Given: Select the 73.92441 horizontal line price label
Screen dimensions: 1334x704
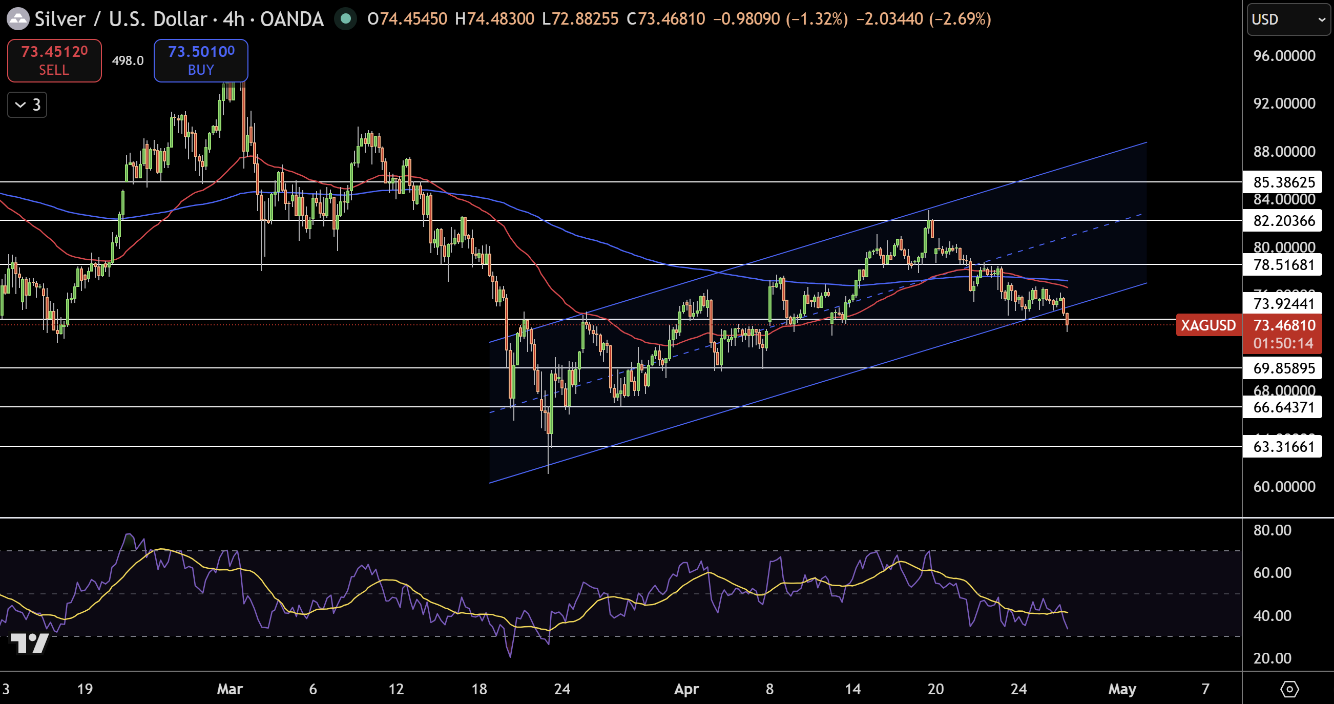Looking at the screenshot, I should click(x=1282, y=303).
